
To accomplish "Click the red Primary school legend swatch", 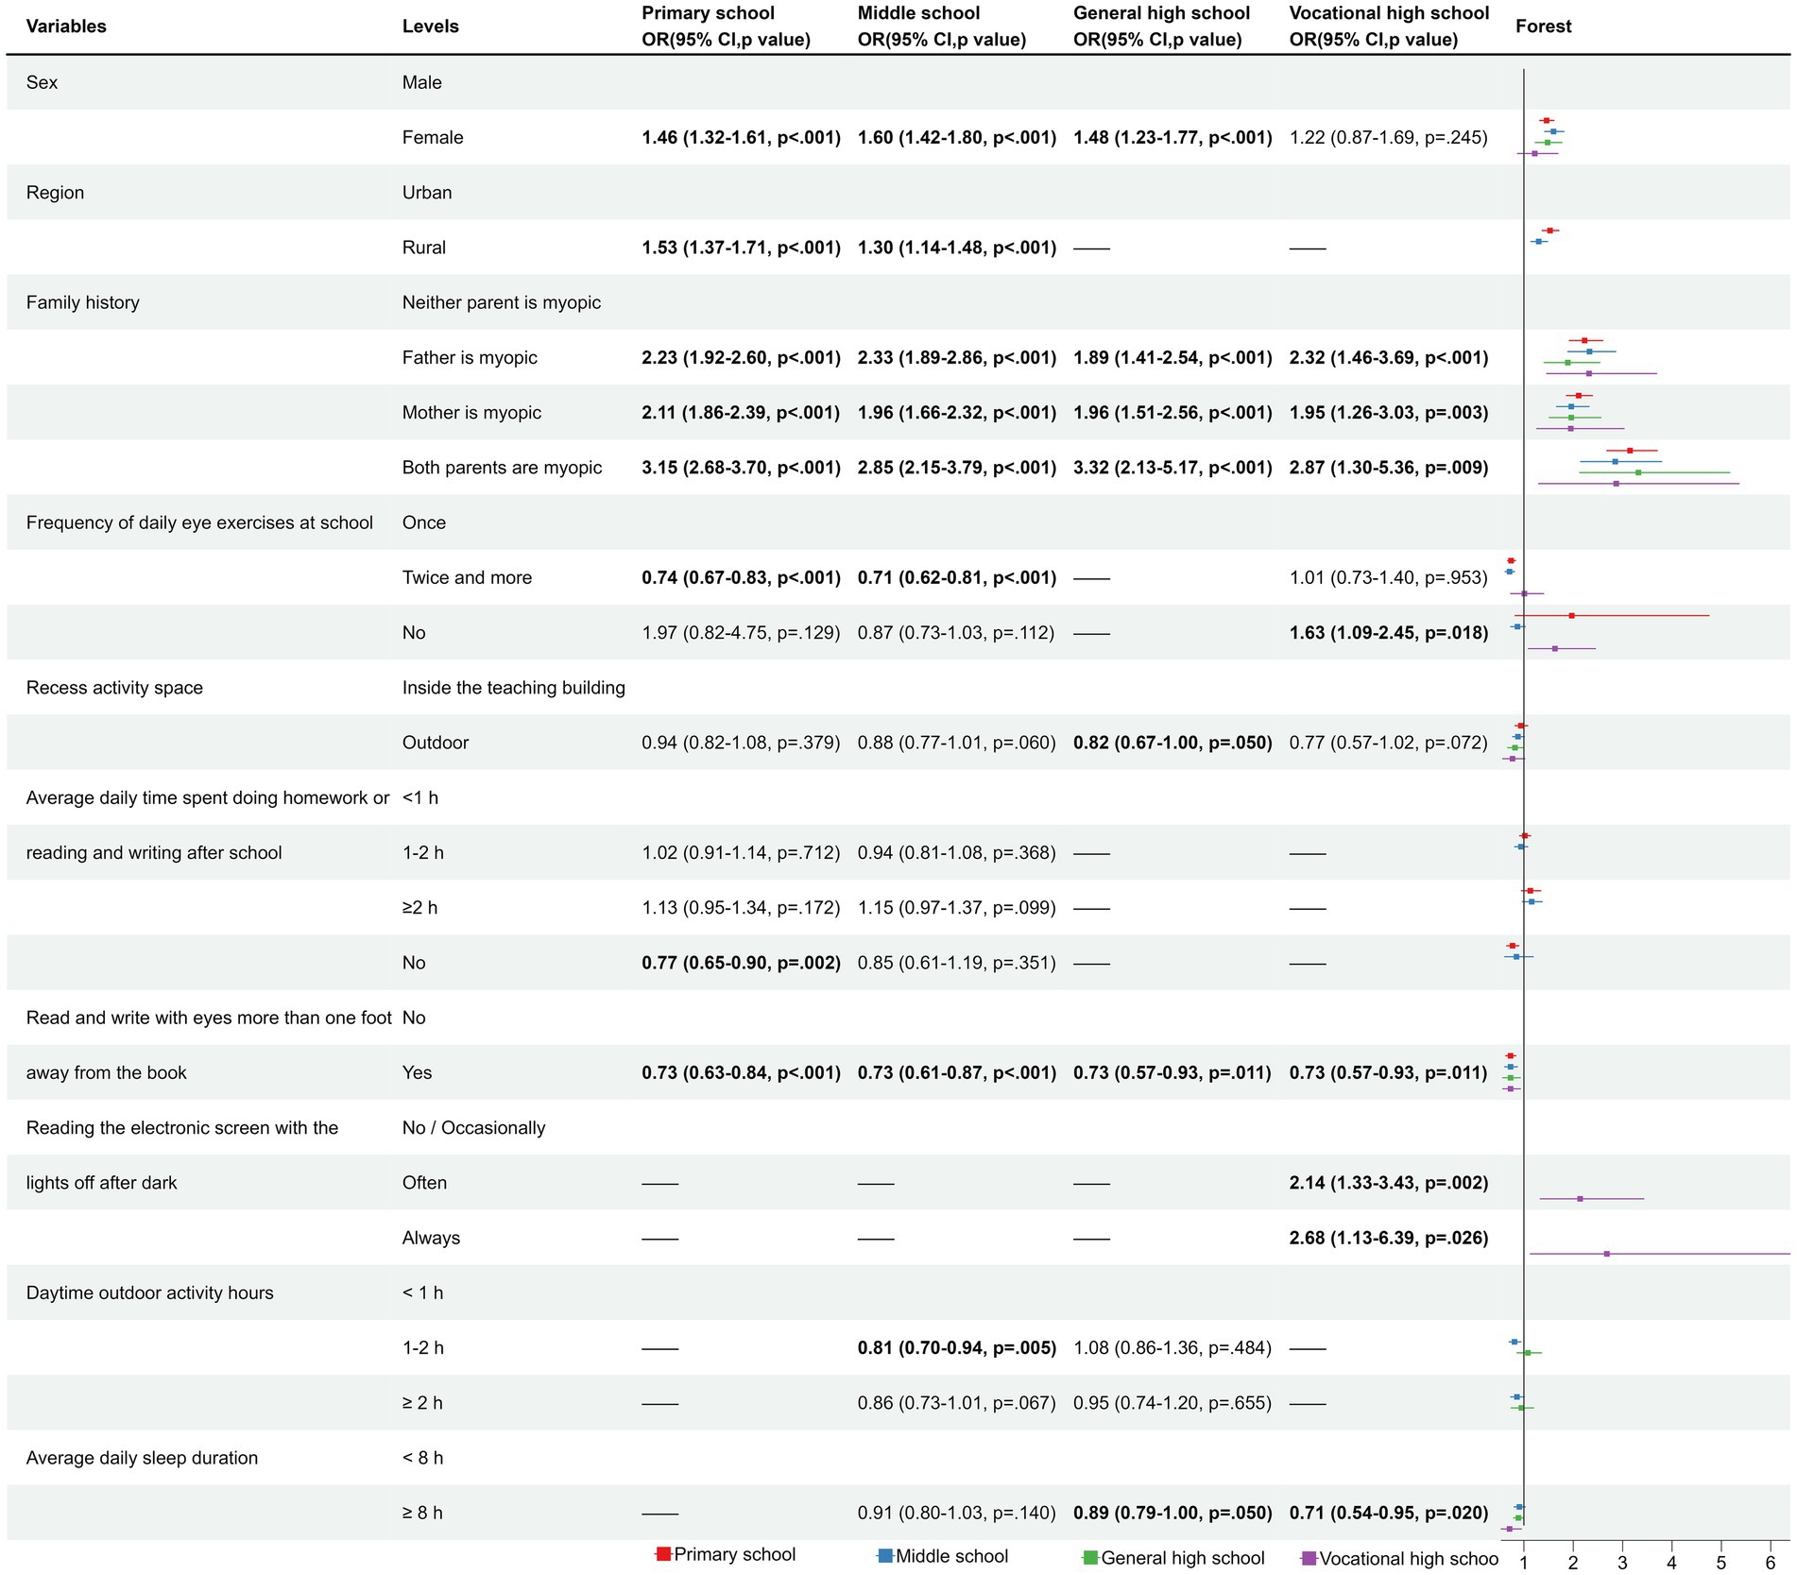I will tap(663, 1553).
